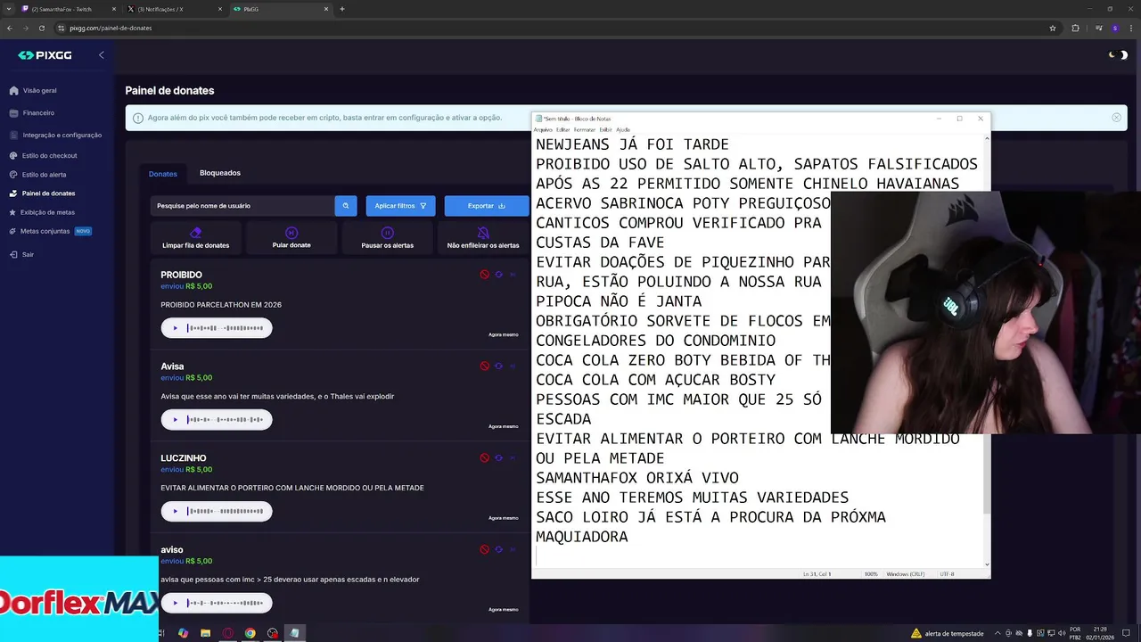
Task: Toggle Não enfileirar os alertas
Action: (x=483, y=238)
